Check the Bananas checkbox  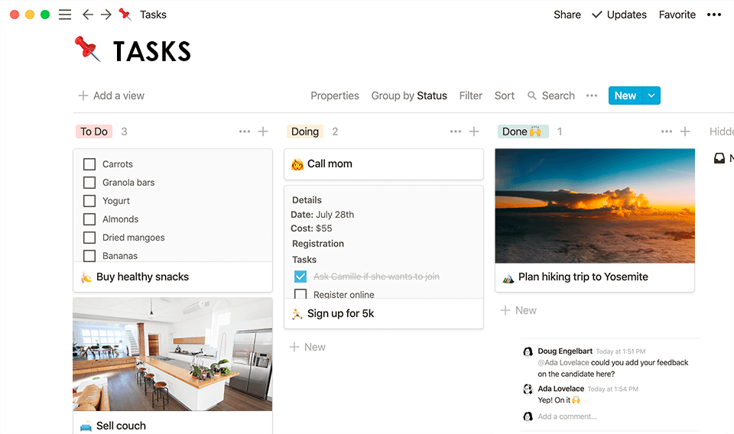point(89,256)
